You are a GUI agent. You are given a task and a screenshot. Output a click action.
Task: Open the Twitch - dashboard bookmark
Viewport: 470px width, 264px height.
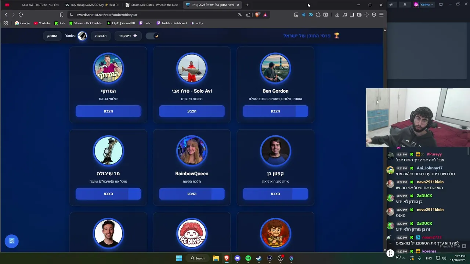click(x=171, y=23)
